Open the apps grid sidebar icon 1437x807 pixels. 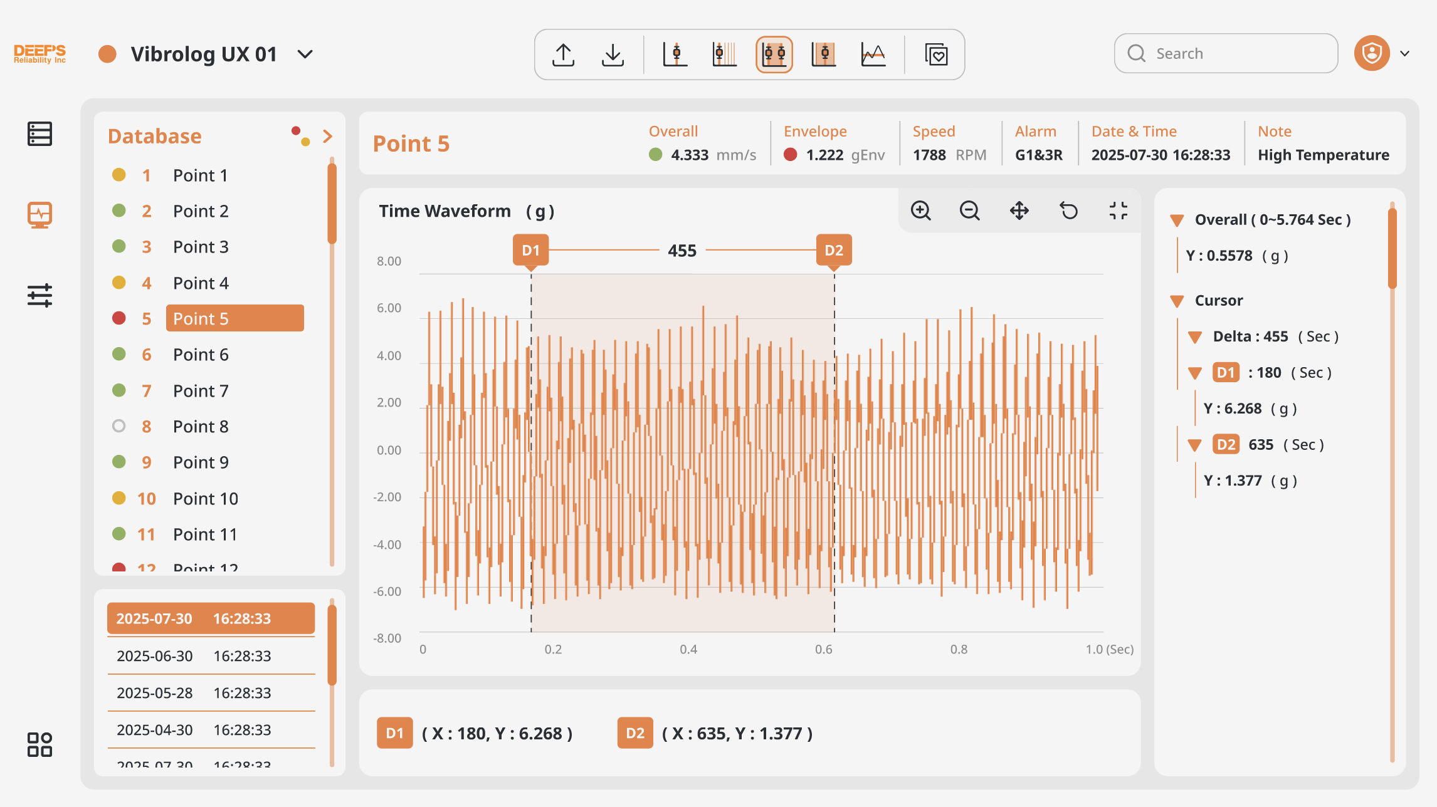point(39,744)
